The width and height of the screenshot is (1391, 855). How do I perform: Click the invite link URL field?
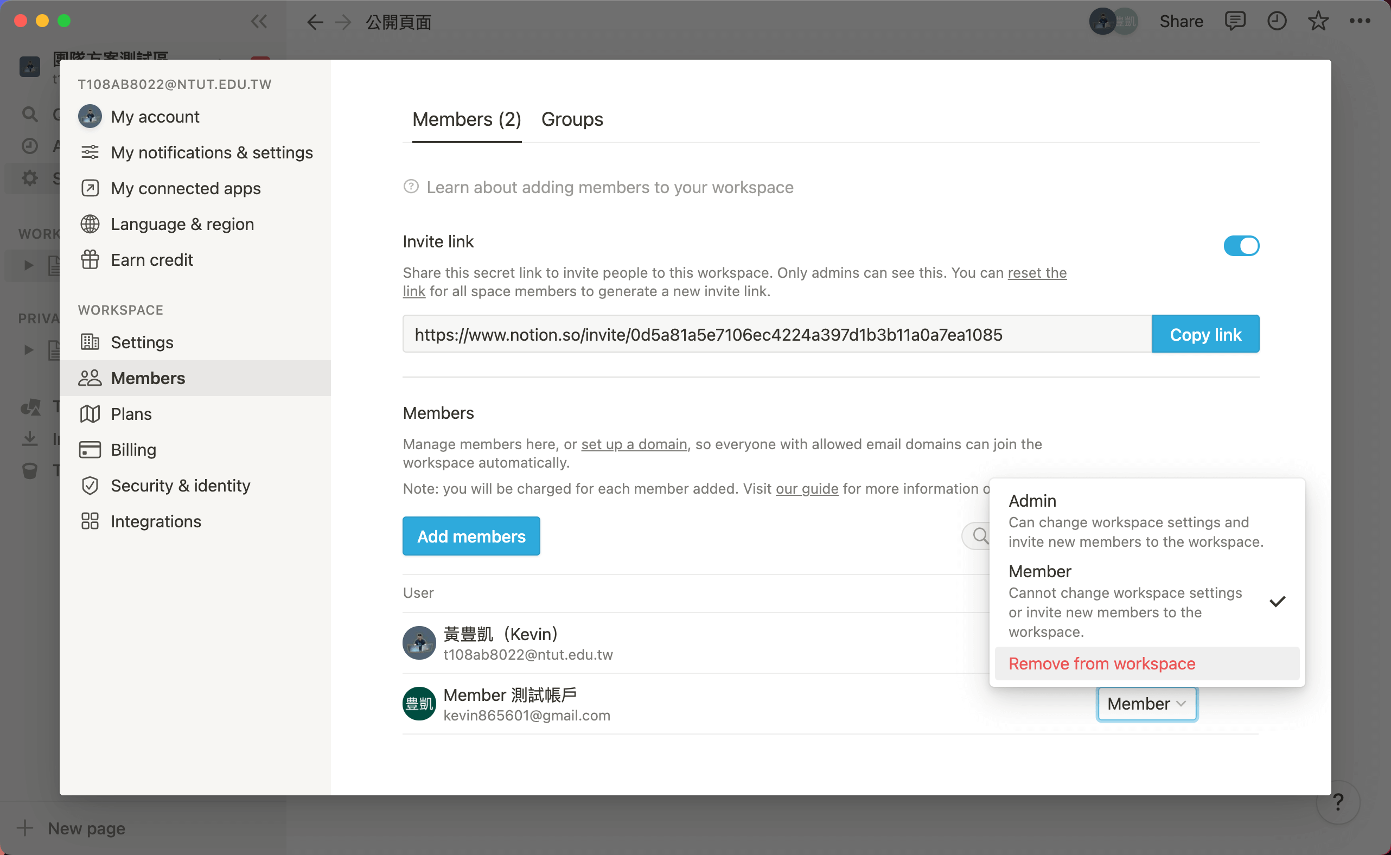(x=777, y=334)
